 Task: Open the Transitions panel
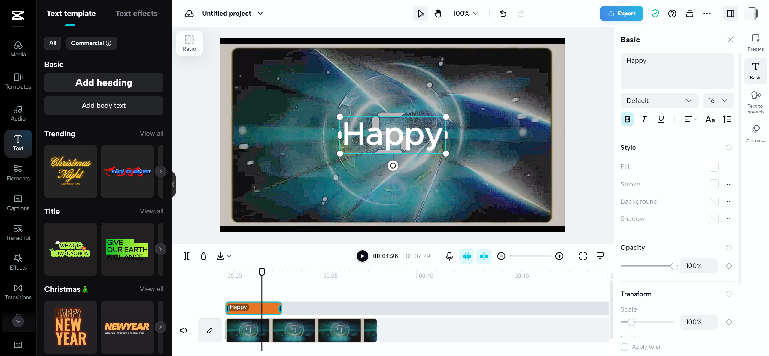click(18, 291)
